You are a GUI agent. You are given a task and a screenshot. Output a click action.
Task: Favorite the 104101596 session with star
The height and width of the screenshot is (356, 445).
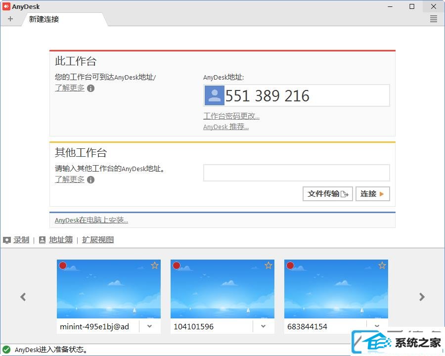click(x=268, y=266)
